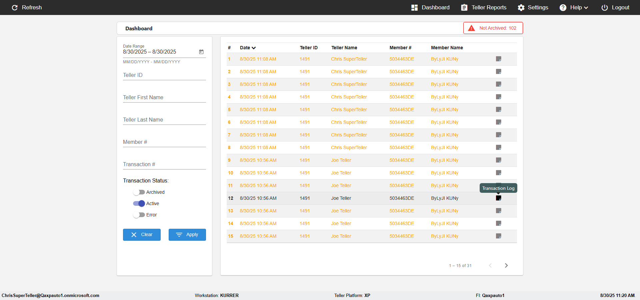Click the Not Archived warning alert

point(493,28)
